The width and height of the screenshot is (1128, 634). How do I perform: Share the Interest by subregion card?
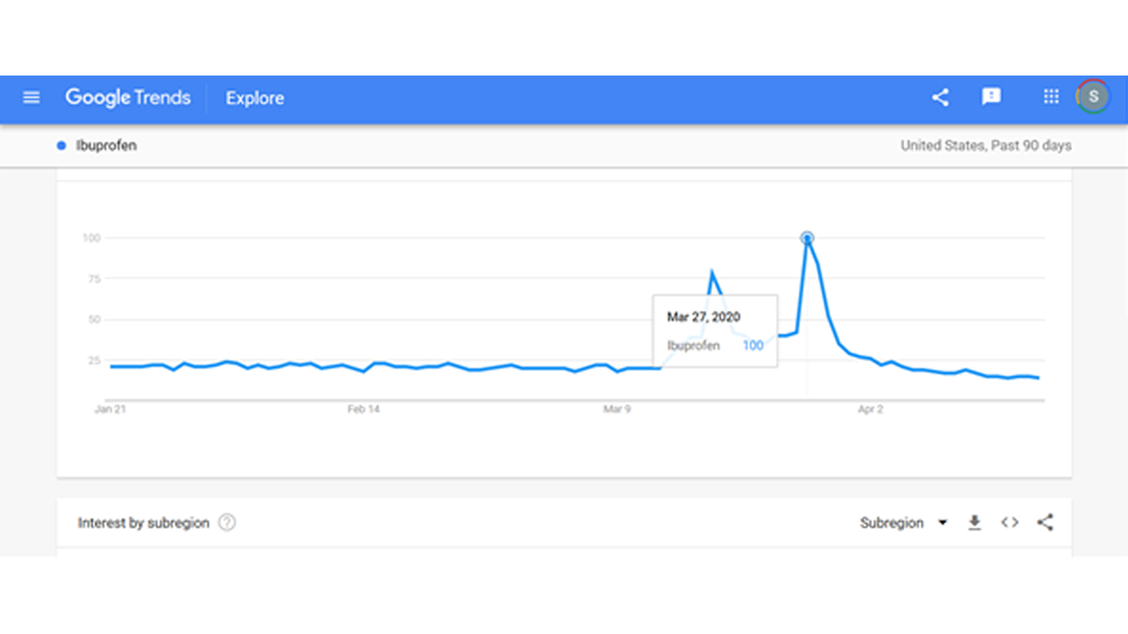point(1045,522)
